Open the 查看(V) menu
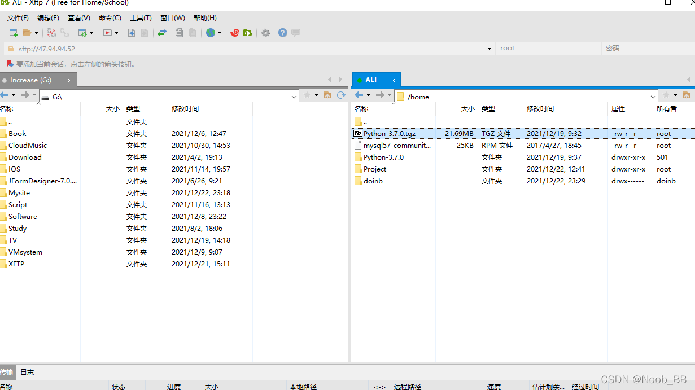Screen dimensions: 695x390 [79, 18]
